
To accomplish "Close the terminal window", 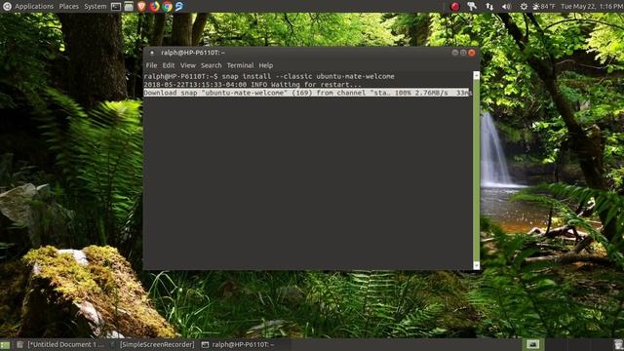I will click(472, 53).
